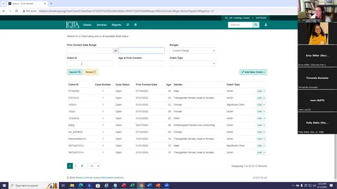
Task: Click Edit for client 0721221v
Action: click(260, 98)
